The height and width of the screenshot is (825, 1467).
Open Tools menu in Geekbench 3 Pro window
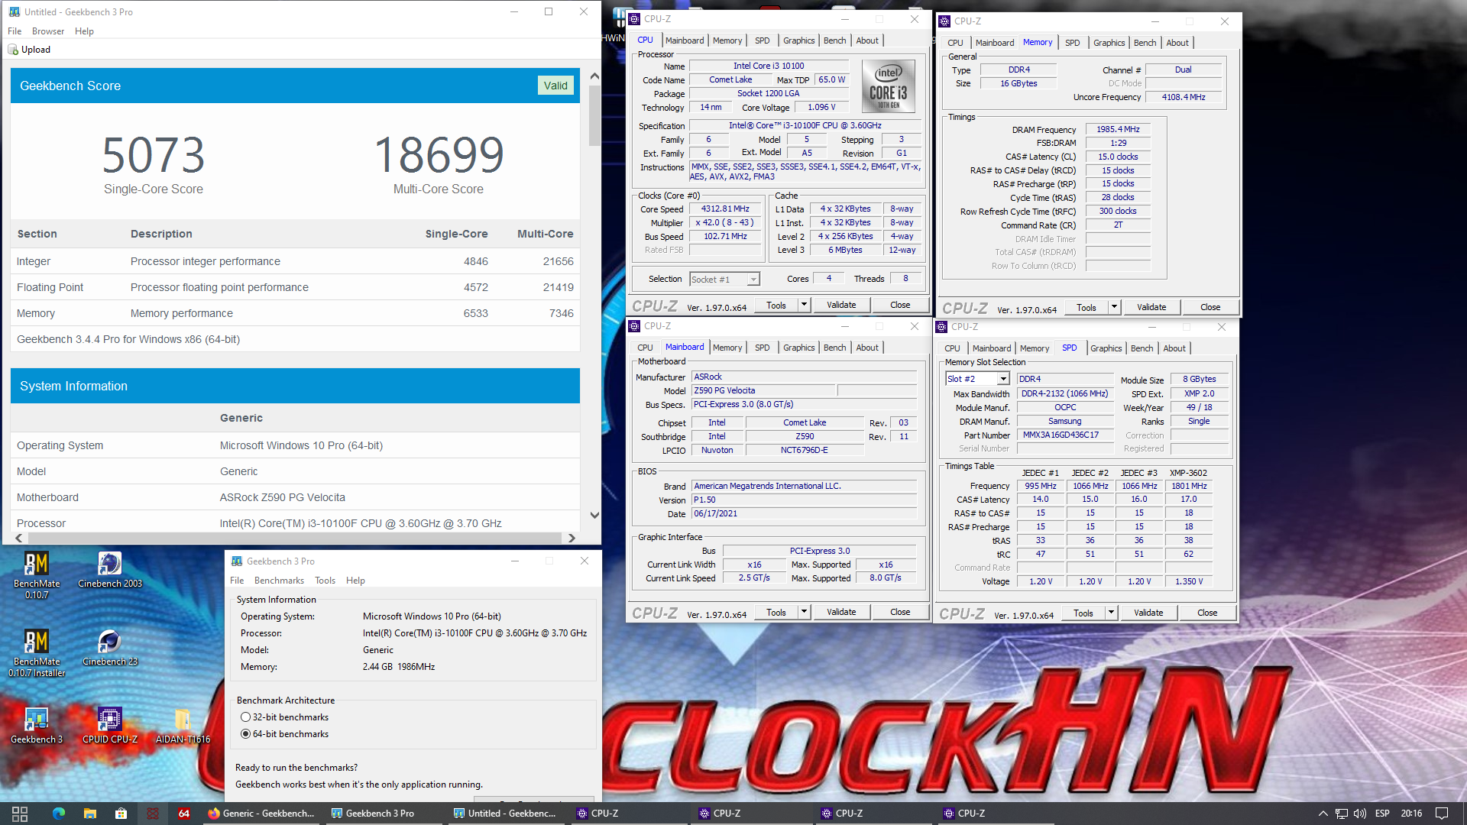pyautogui.click(x=325, y=581)
